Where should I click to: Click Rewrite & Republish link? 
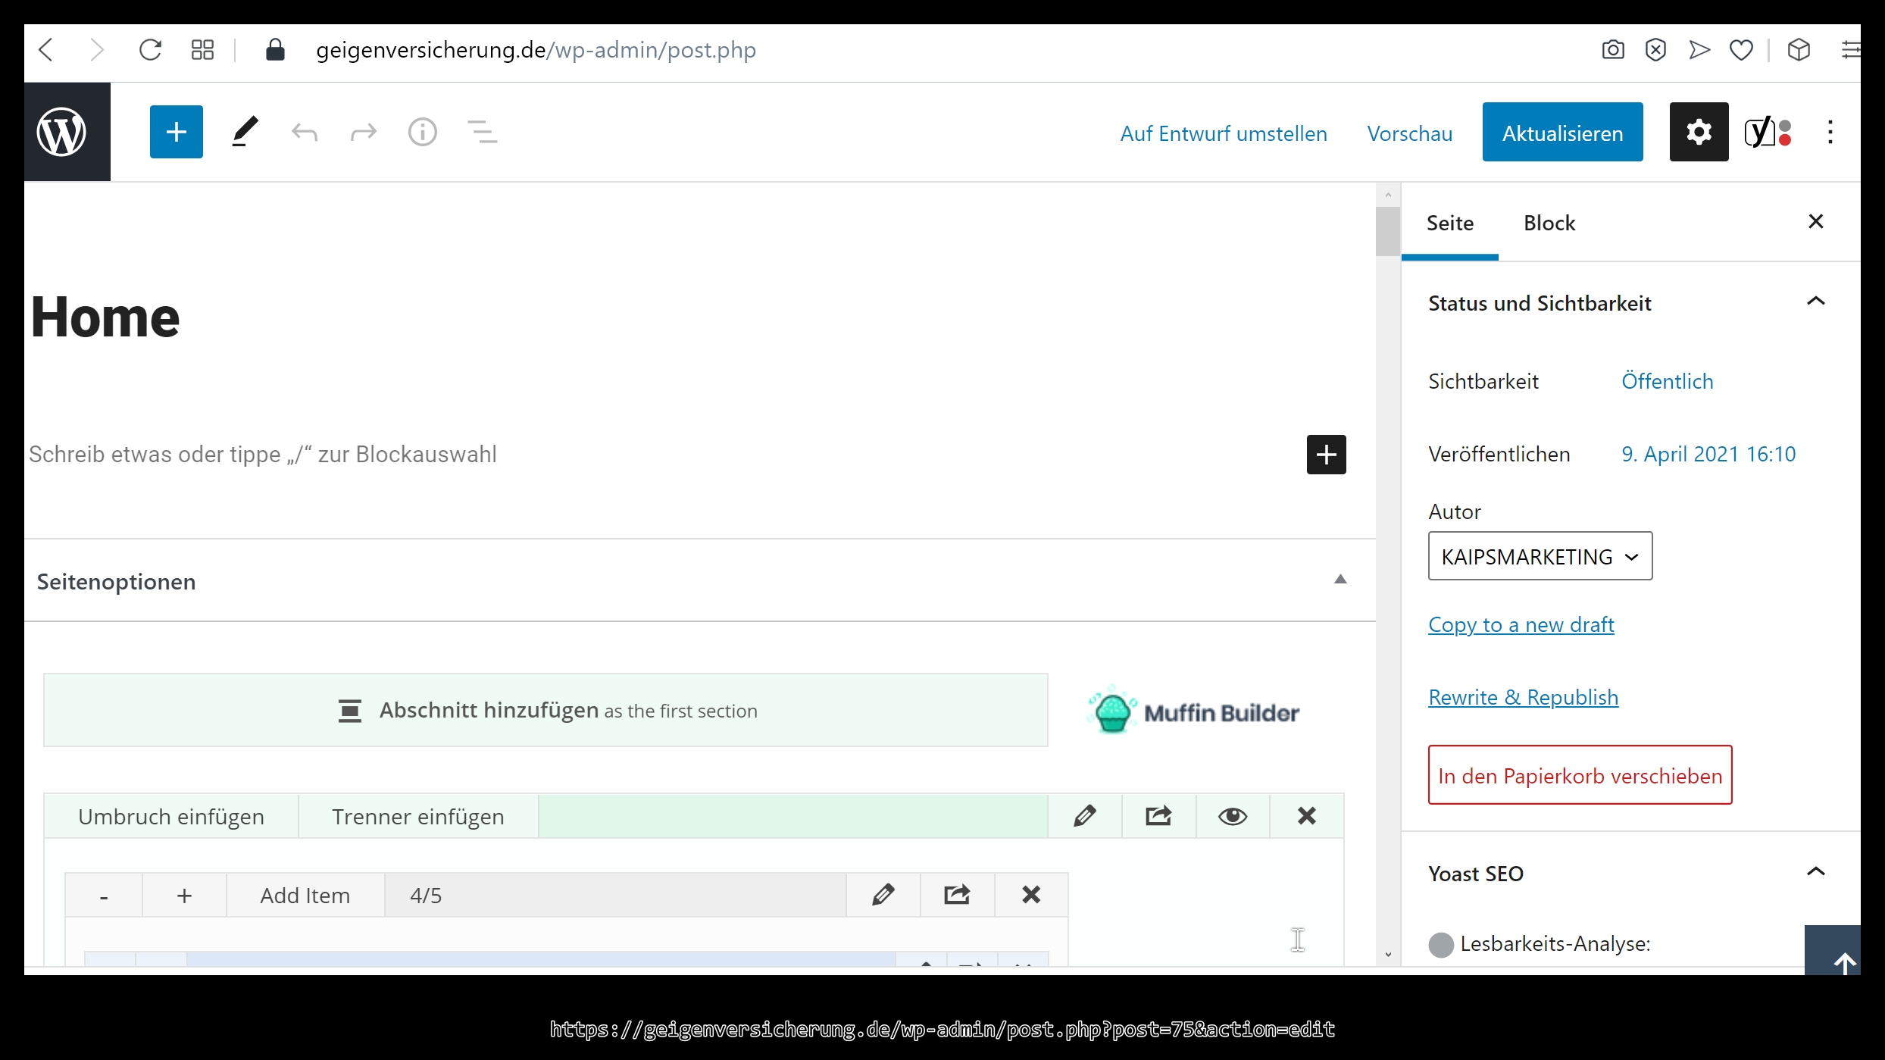pos(1524,697)
